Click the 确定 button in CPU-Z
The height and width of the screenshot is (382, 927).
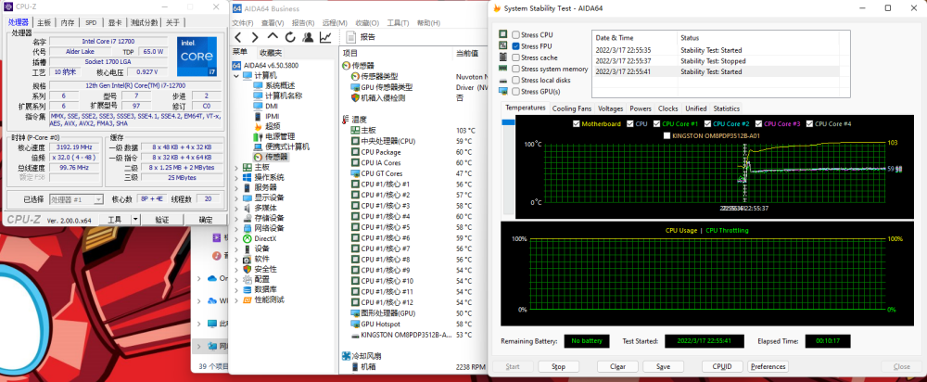coord(206,220)
